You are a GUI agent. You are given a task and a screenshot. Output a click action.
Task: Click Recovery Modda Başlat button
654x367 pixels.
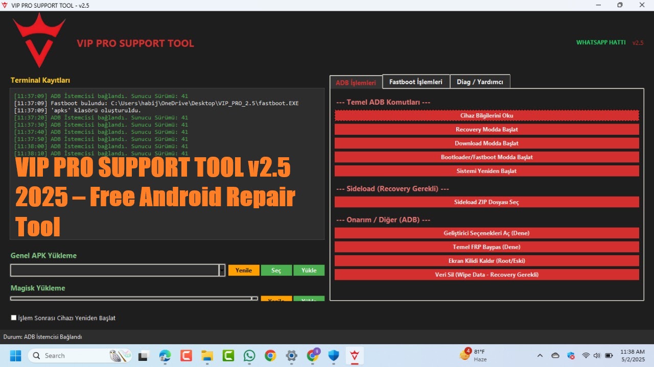[487, 129]
